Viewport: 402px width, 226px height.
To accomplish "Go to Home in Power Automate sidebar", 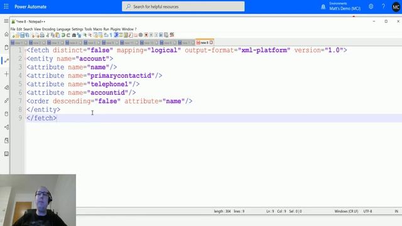I will [6, 34].
